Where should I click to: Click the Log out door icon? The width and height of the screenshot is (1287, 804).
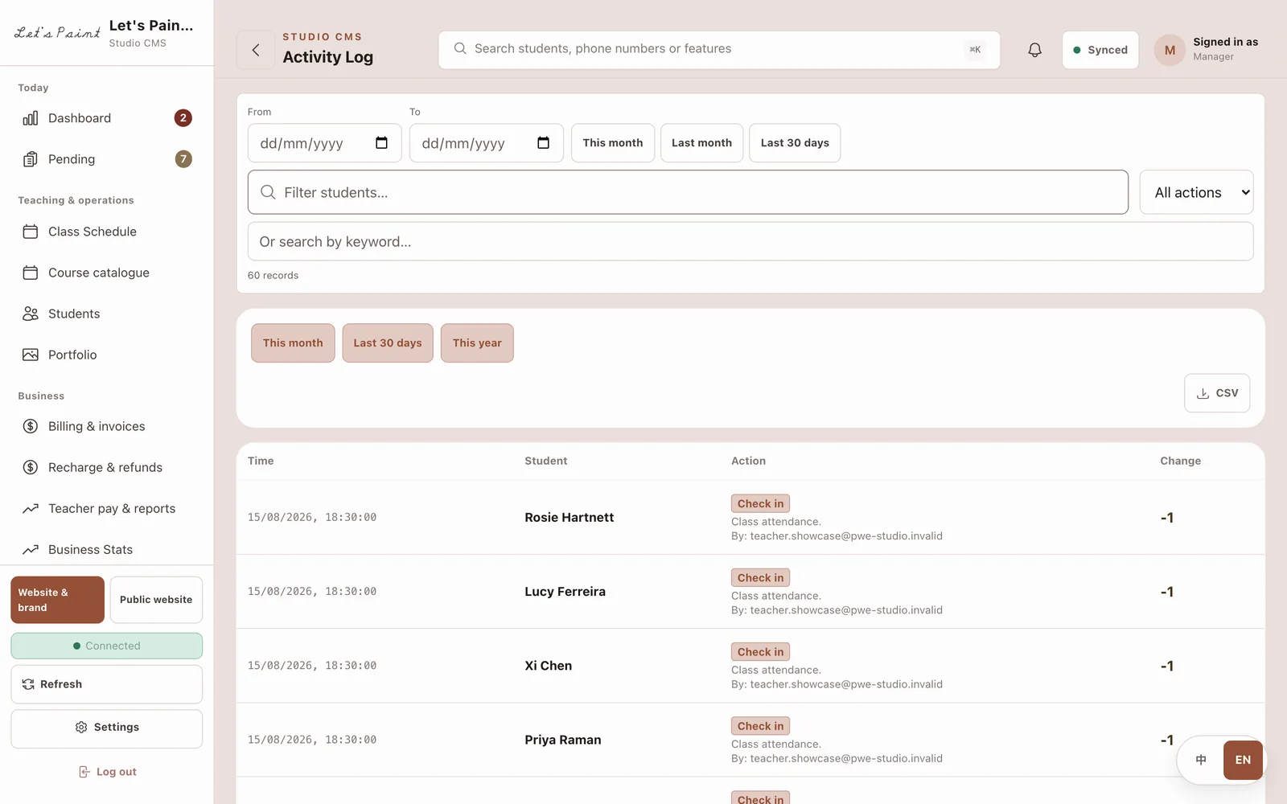(84, 772)
